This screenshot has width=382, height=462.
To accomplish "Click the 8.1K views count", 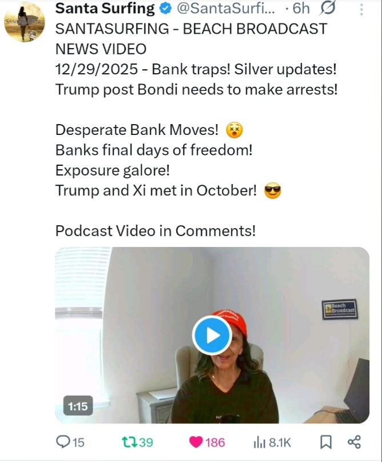I will [280, 443].
